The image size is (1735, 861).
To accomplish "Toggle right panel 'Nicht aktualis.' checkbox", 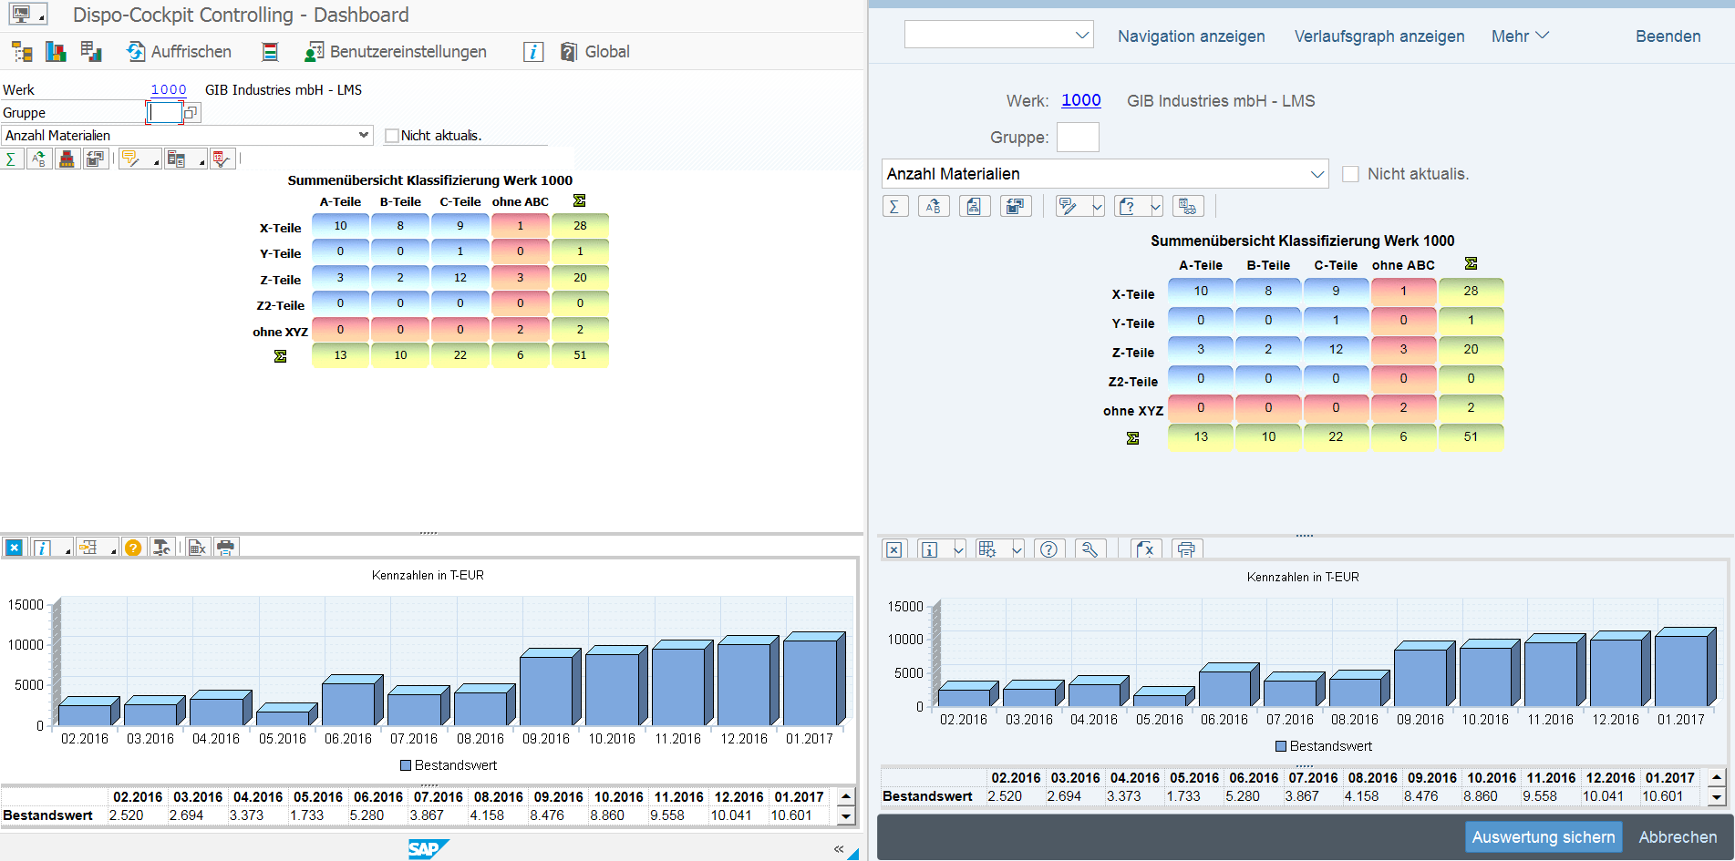I will [x=1350, y=174].
